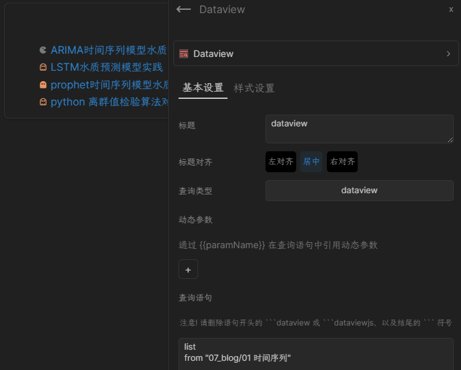Viewport: 461px width, 370px height.
Task: Click the {{paramName}} hint text
Action: click(278, 245)
